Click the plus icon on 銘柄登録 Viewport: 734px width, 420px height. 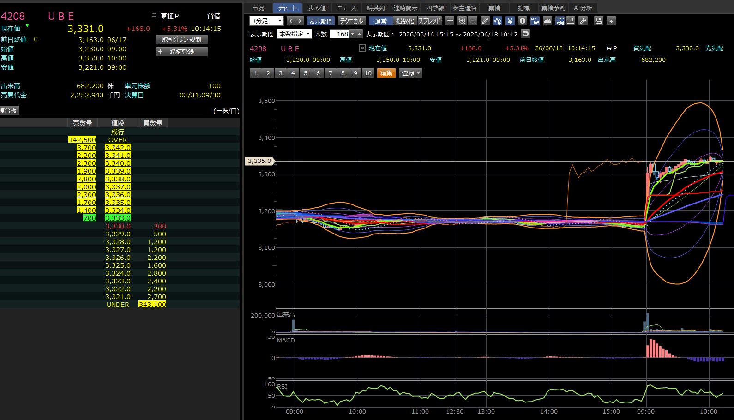tap(160, 52)
